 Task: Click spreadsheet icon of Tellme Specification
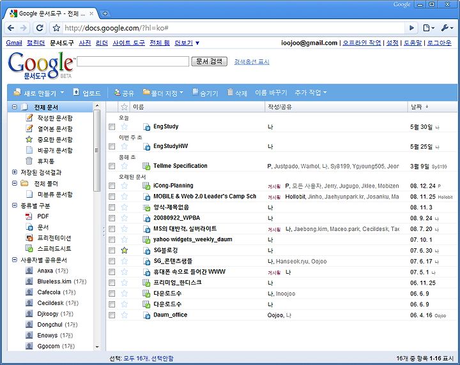[x=146, y=166]
